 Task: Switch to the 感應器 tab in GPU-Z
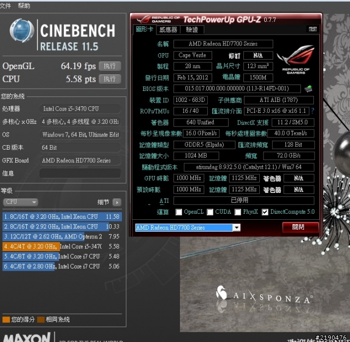pyautogui.click(x=168, y=30)
